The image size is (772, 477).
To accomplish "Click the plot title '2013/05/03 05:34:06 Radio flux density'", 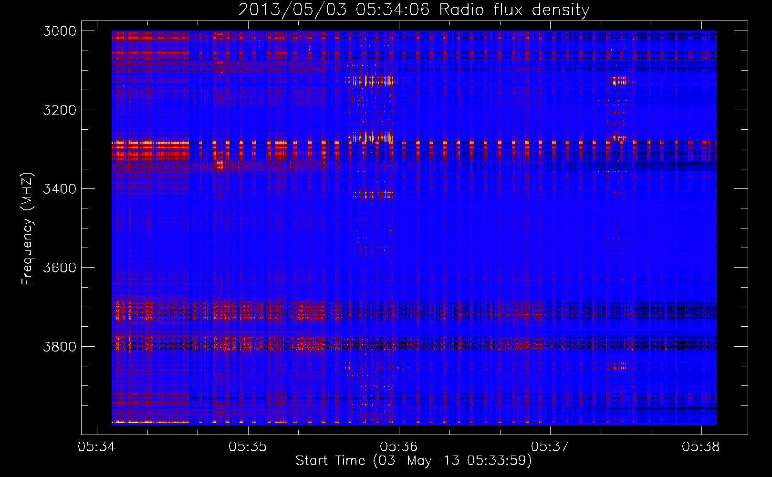I will (x=414, y=10).
